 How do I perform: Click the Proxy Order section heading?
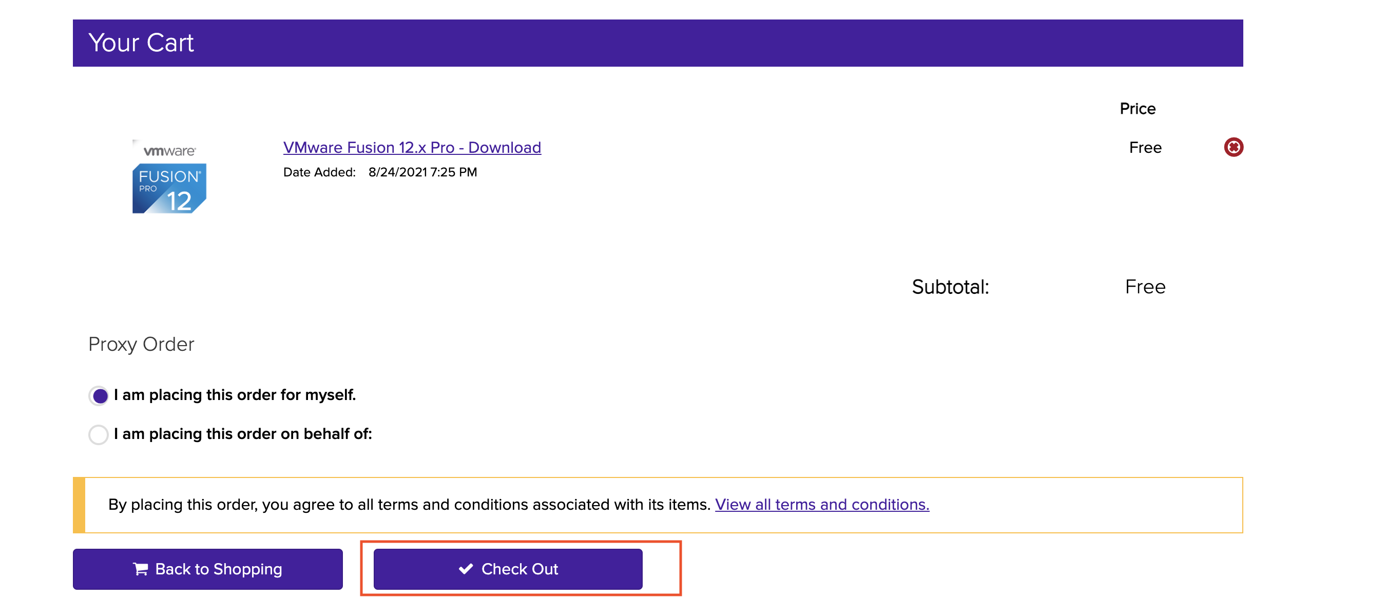[x=141, y=344]
